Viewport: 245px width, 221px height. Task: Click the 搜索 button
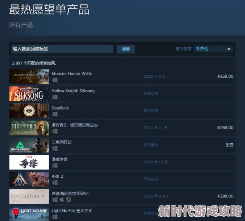click(x=126, y=49)
